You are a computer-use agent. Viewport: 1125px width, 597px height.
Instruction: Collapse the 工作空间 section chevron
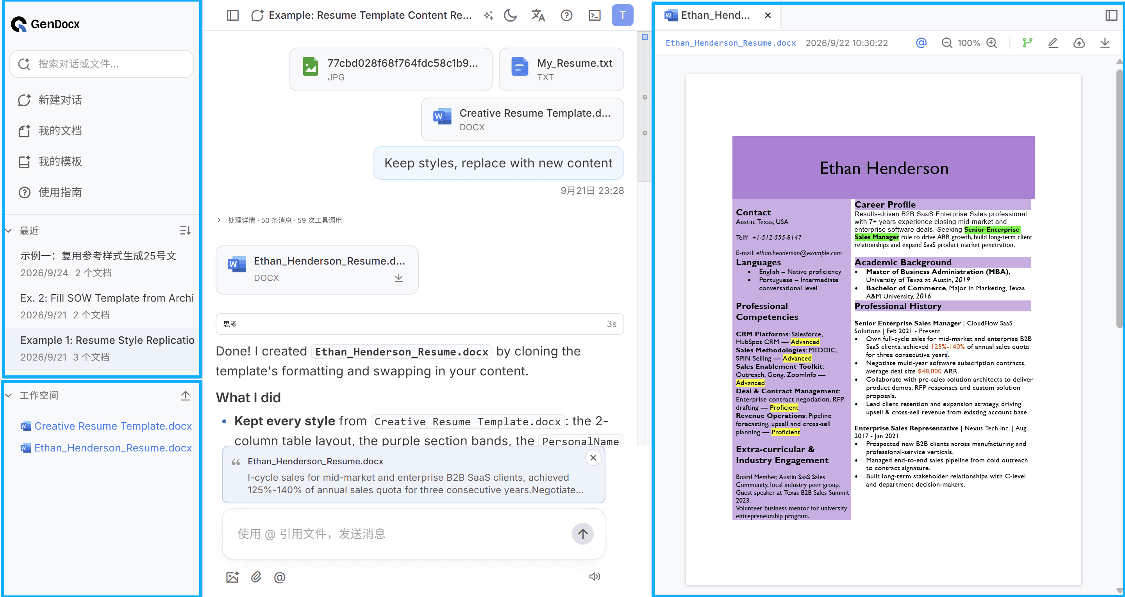[8, 395]
